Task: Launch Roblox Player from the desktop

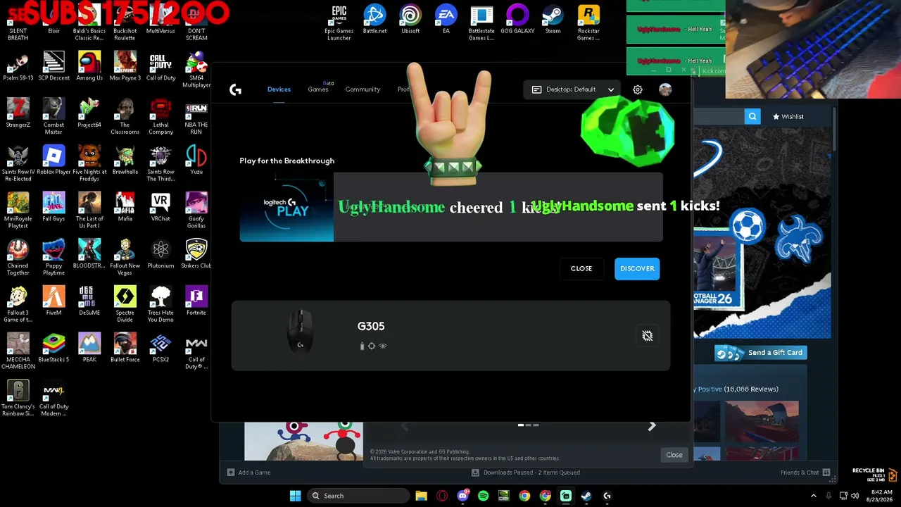Action: click(x=53, y=160)
